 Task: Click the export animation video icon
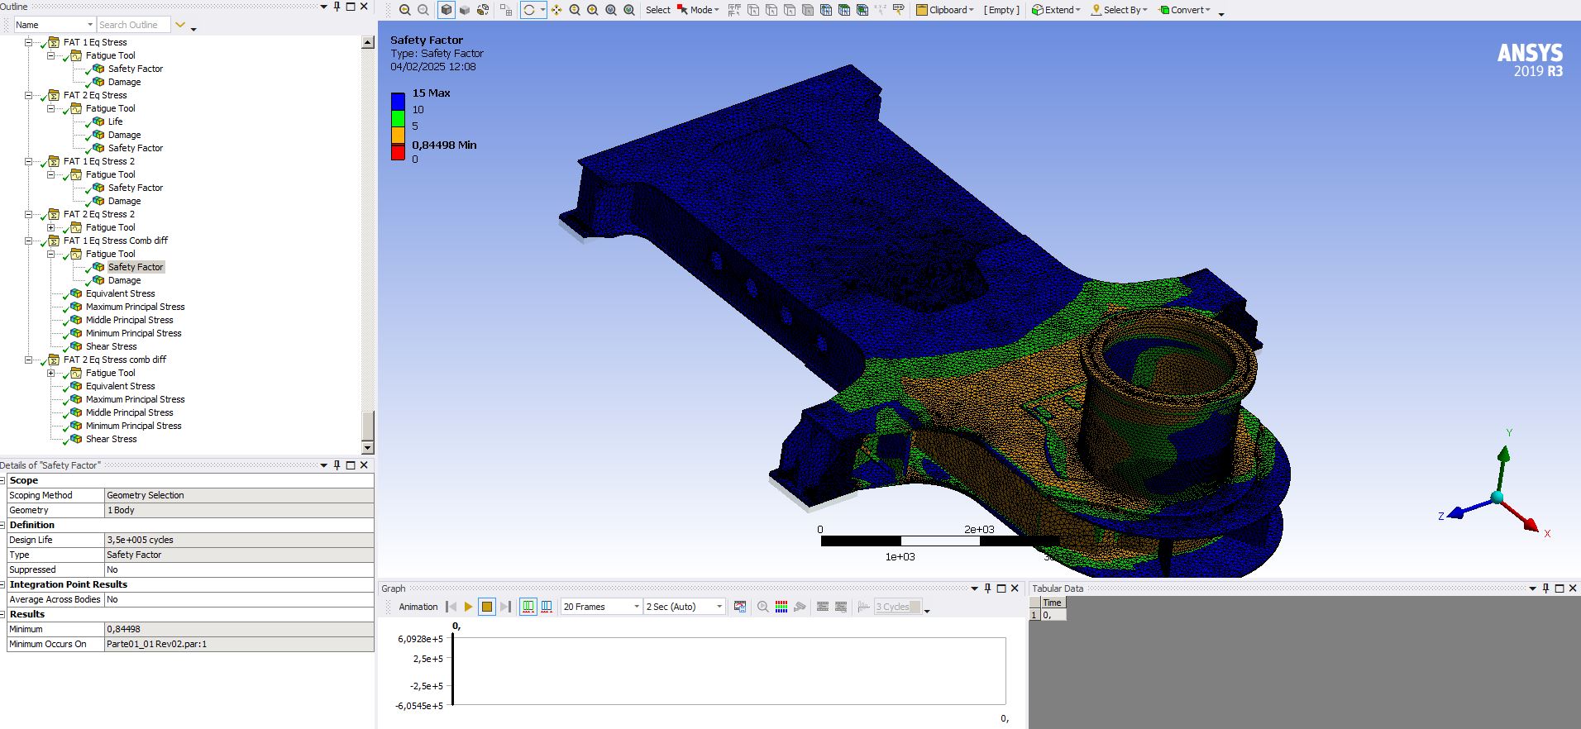740,607
